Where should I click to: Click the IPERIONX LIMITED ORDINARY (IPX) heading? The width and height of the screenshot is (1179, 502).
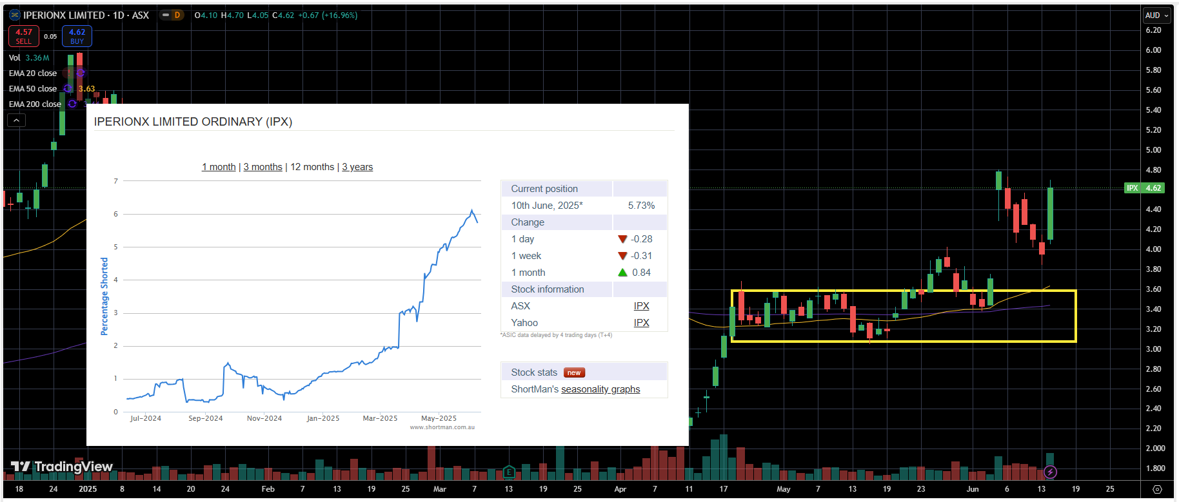(x=193, y=122)
